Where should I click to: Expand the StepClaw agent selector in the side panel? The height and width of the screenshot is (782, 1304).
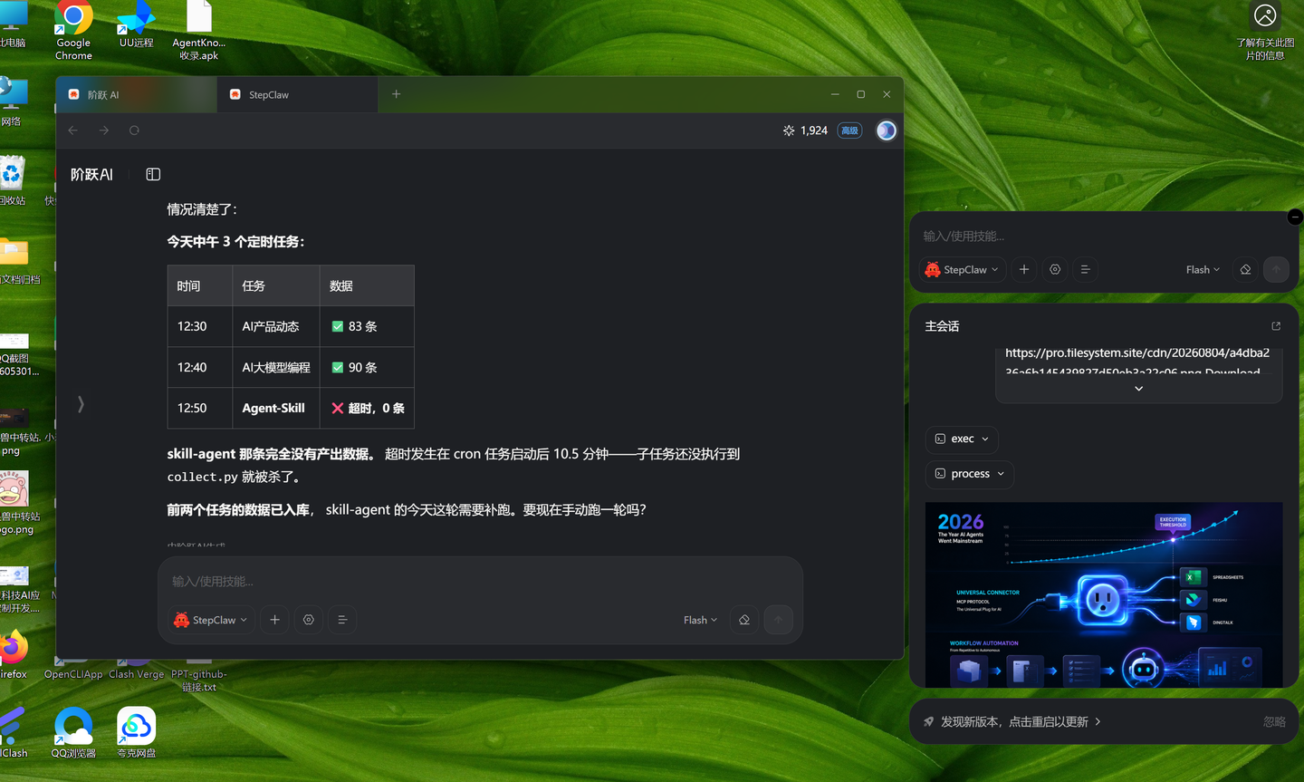(x=963, y=269)
